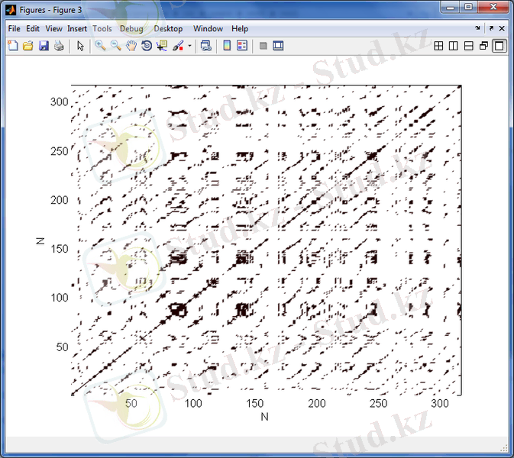The image size is (514, 458).
Task: Click y-axis tick label 50
Action: click(x=62, y=347)
